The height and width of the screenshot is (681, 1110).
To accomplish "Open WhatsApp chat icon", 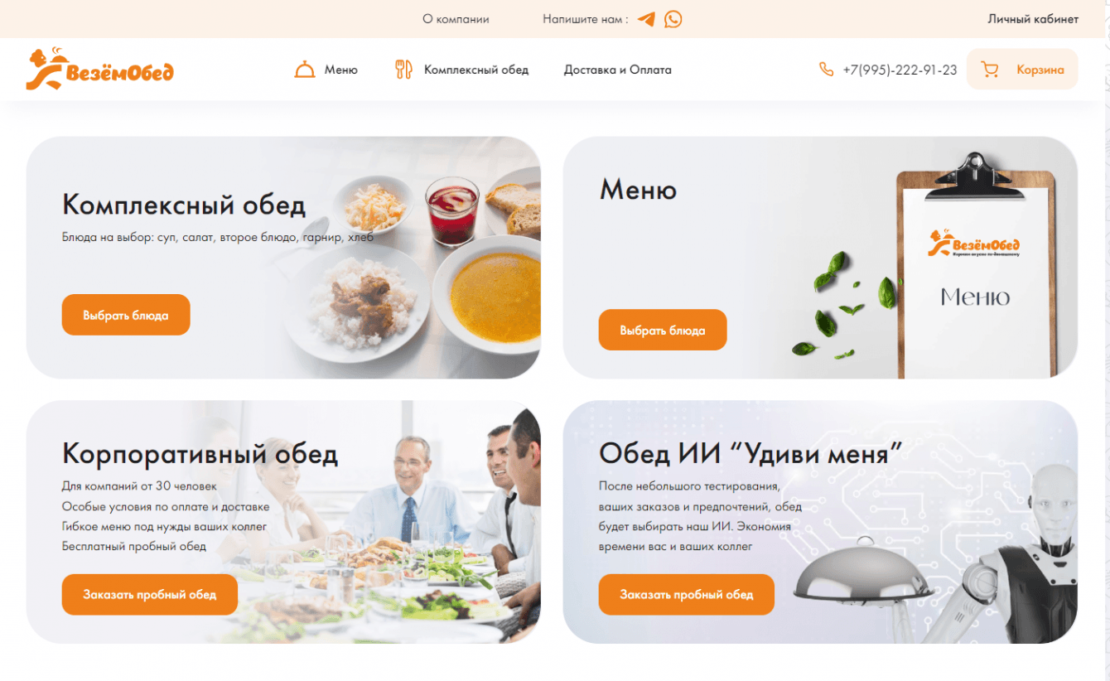I will click(673, 19).
